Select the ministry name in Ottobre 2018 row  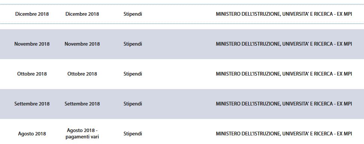[x=284, y=74]
